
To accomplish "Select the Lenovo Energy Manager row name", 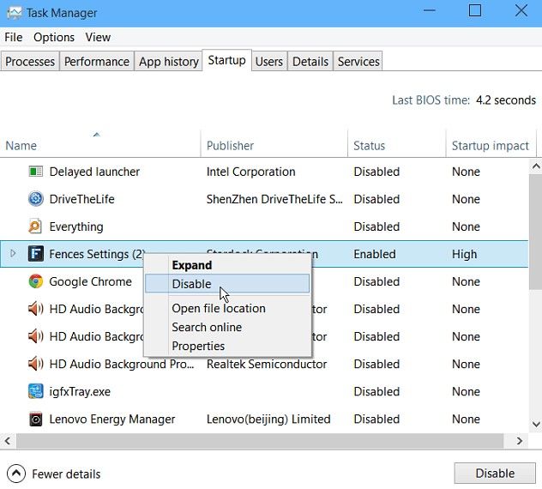I will pos(112,420).
